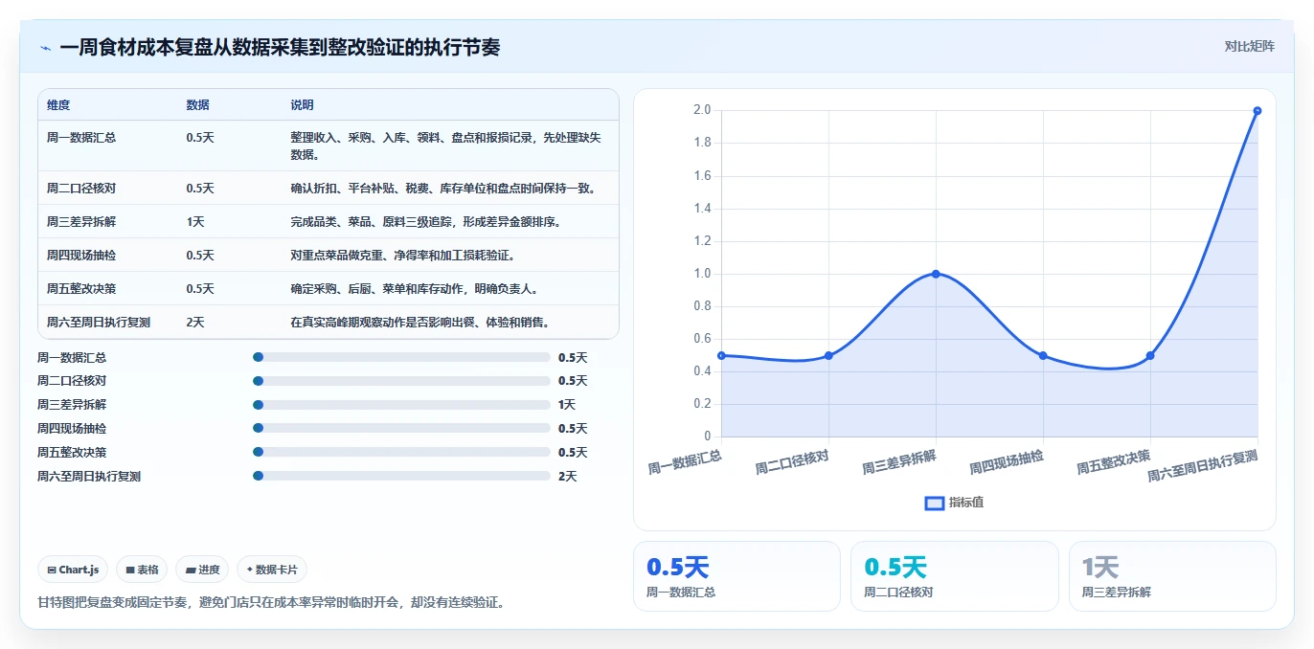Click the description starting with 在真实高峰期观察
Viewport: 1314px width, 649px height.
pyautogui.click(x=419, y=323)
